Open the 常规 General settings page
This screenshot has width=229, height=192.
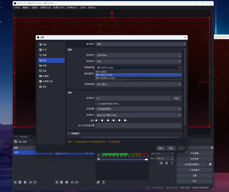point(51,44)
